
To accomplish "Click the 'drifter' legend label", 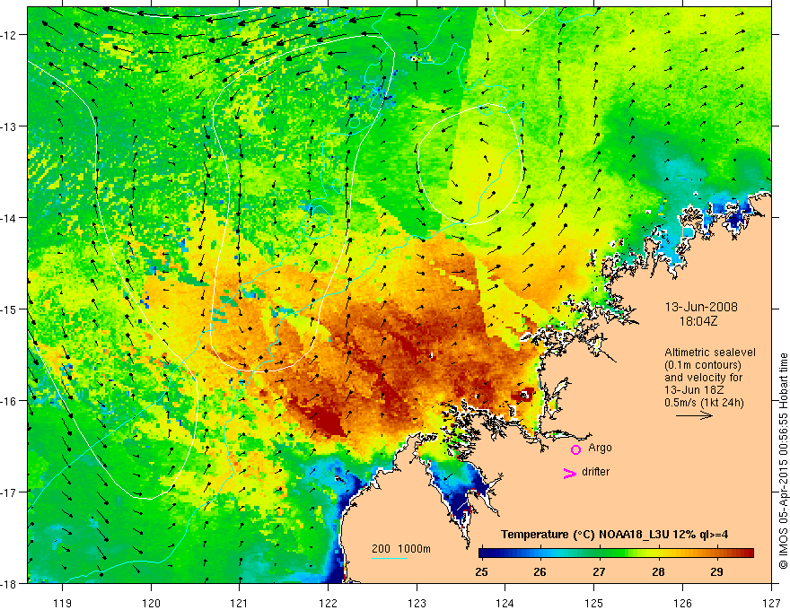I will (595, 472).
